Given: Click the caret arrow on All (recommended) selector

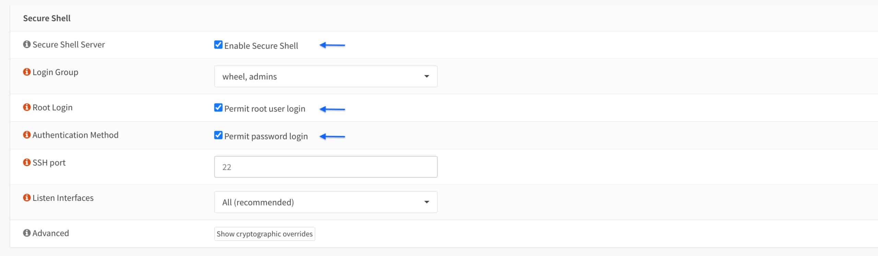Looking at the screenshot, I should pos(427,202).
